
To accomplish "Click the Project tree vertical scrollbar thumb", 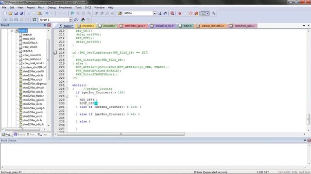I will (48, 59).
